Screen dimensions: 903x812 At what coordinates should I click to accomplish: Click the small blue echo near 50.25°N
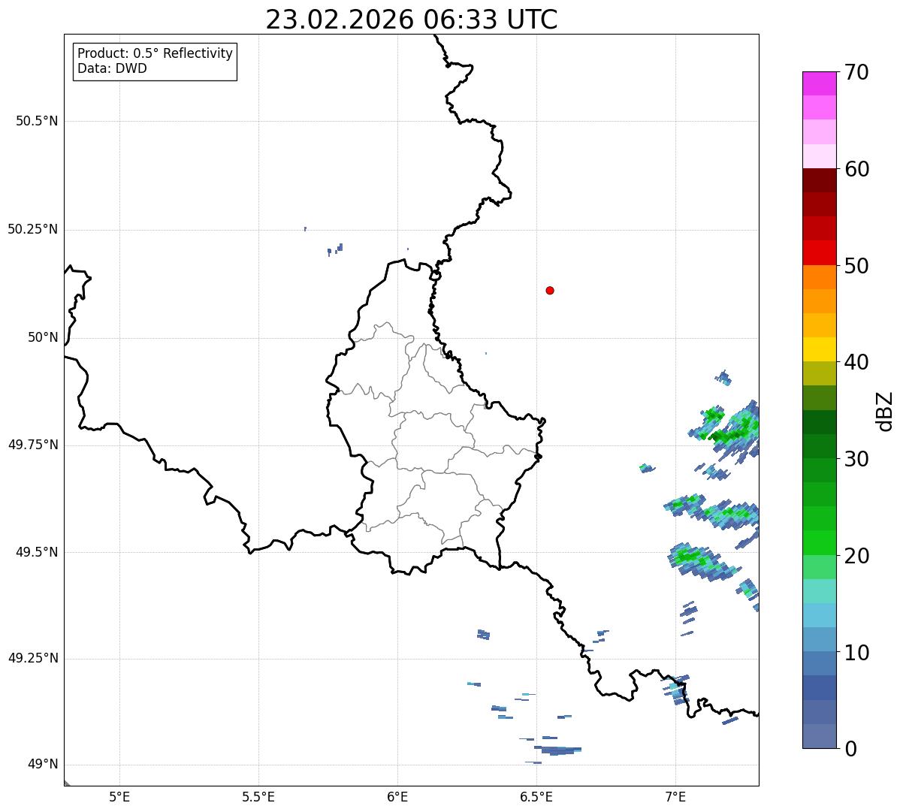tap(336, 249)
